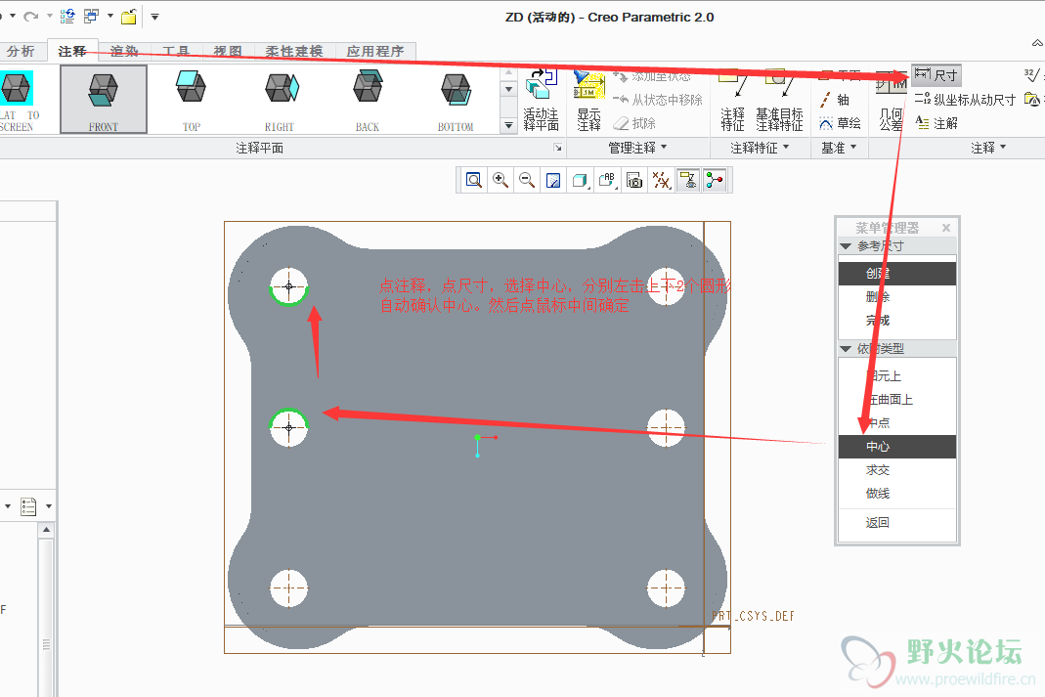Open the windows switcher dropdown arrow

[x=109, y=16]
